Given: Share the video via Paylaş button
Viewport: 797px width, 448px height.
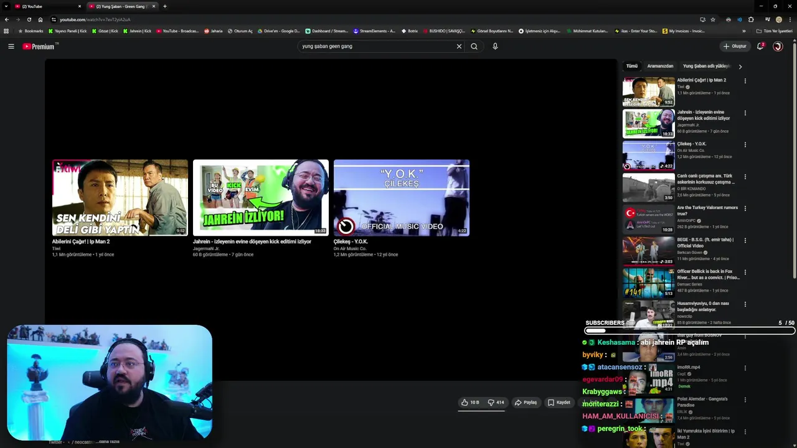Looking at the screenshot, I should [526, 403].
